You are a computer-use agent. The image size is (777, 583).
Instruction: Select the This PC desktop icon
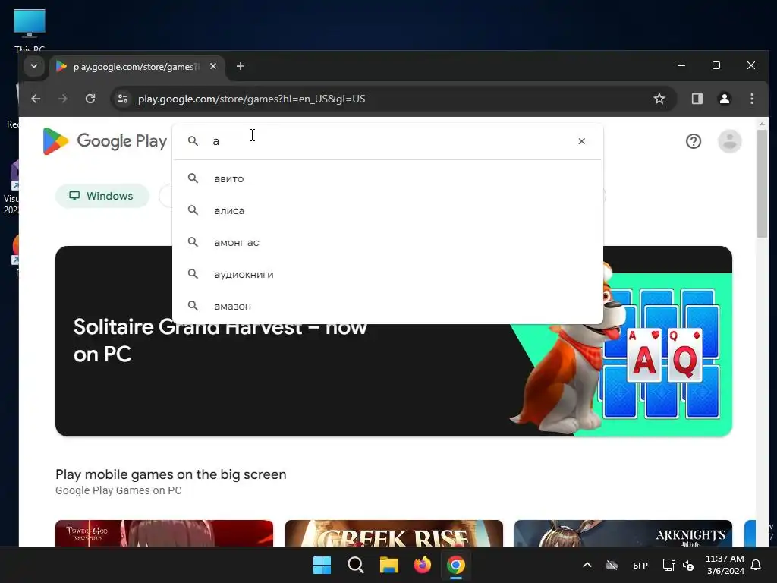click(30, 30)
